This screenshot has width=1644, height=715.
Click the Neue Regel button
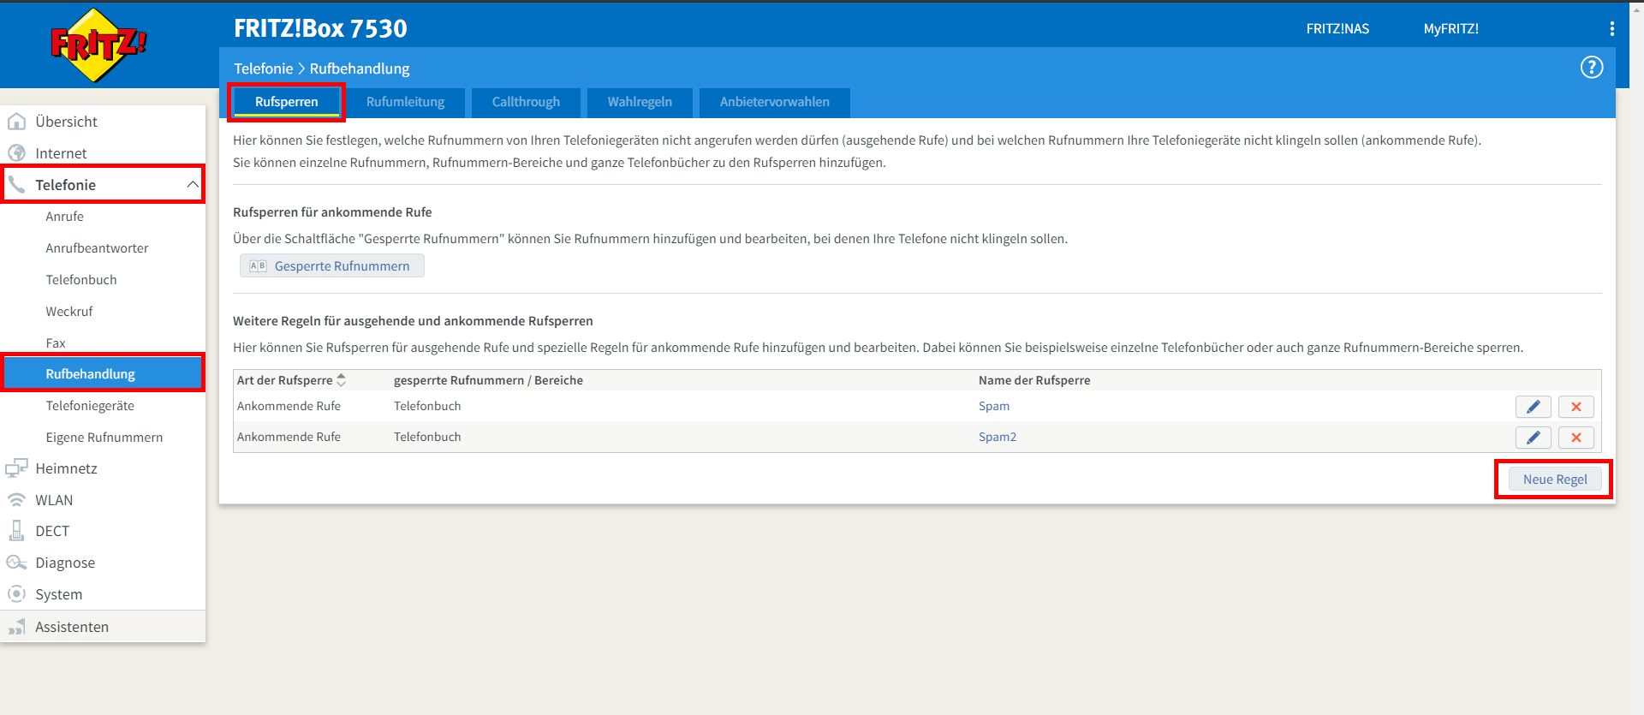pyautogui.click(x=1554, y=480)
